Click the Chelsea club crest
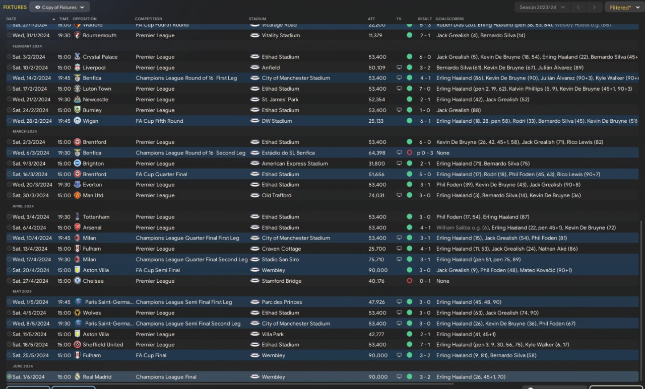This screenshot has width=645, height=389. pyautogui.click(x=77, y=281)
